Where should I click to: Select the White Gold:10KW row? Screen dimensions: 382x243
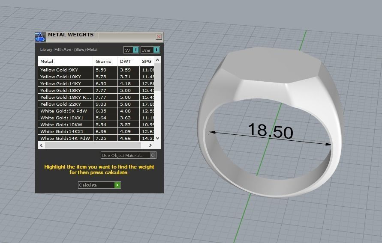click(x=96, y=124)
